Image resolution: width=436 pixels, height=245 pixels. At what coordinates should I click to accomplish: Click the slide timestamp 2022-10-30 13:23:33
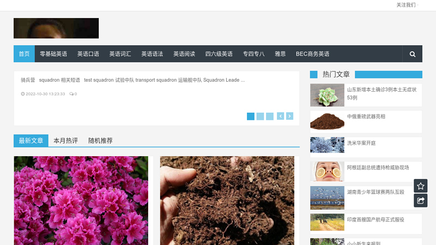pyautogui.click(x=43, y=94)
